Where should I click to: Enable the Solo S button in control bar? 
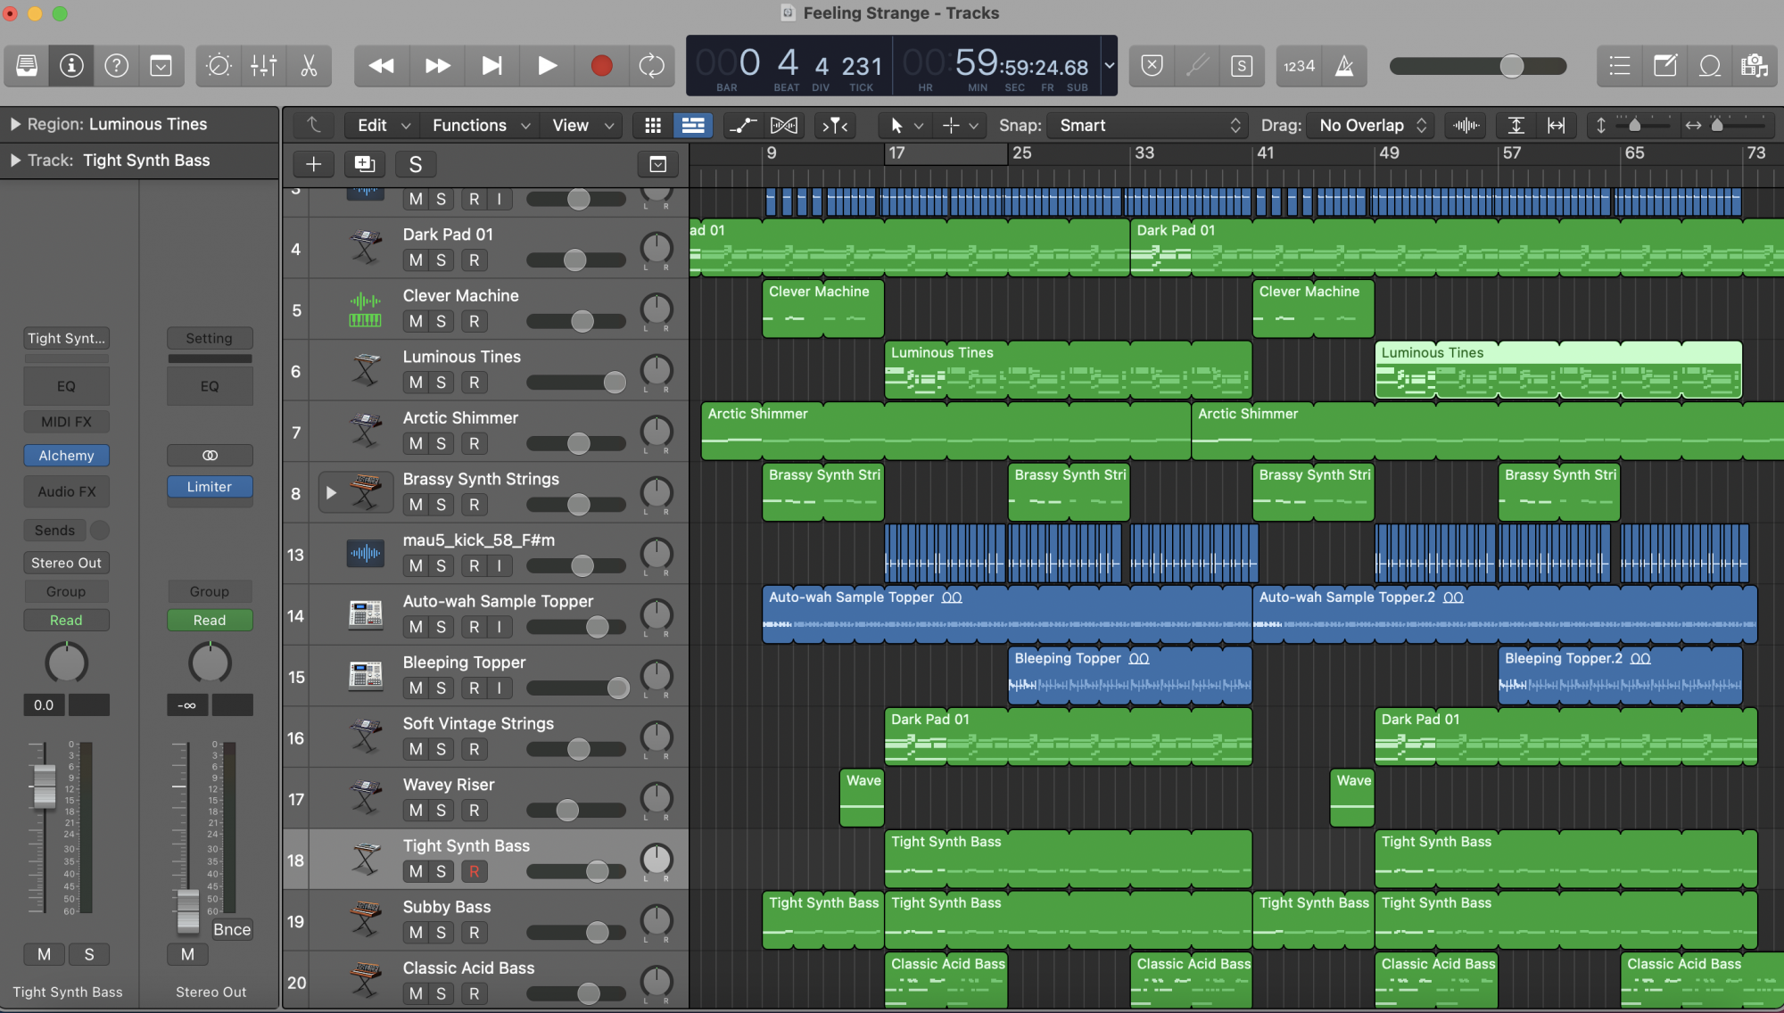click(1242, 66)
